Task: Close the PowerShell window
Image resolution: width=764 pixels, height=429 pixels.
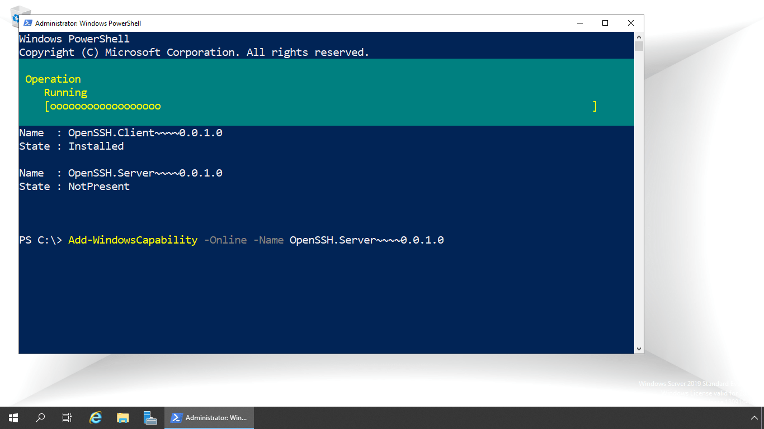Action: [630, 23]
